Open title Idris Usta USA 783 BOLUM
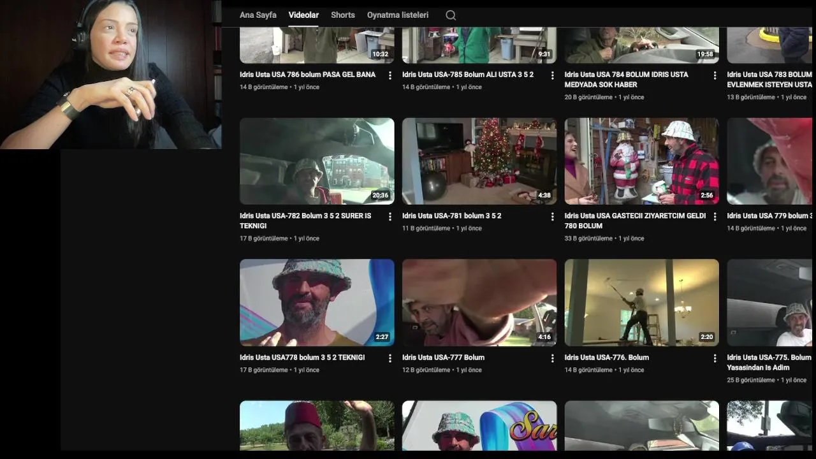816x459 pixels. coord(769,80)
